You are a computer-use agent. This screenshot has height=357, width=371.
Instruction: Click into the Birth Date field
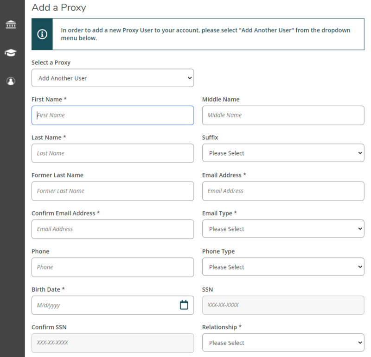(x=102, y=305)
